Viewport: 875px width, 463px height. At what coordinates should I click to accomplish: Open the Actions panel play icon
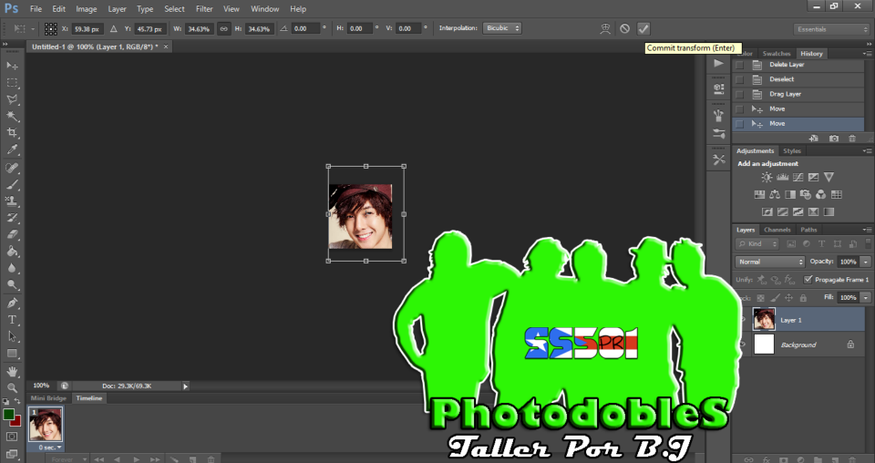click(719, 64)
